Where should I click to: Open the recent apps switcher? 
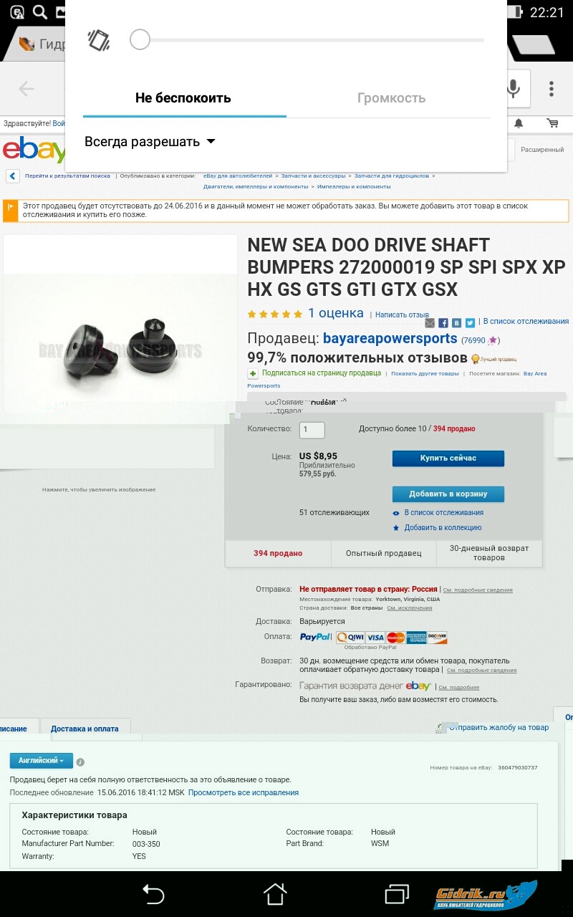[397, 893]
